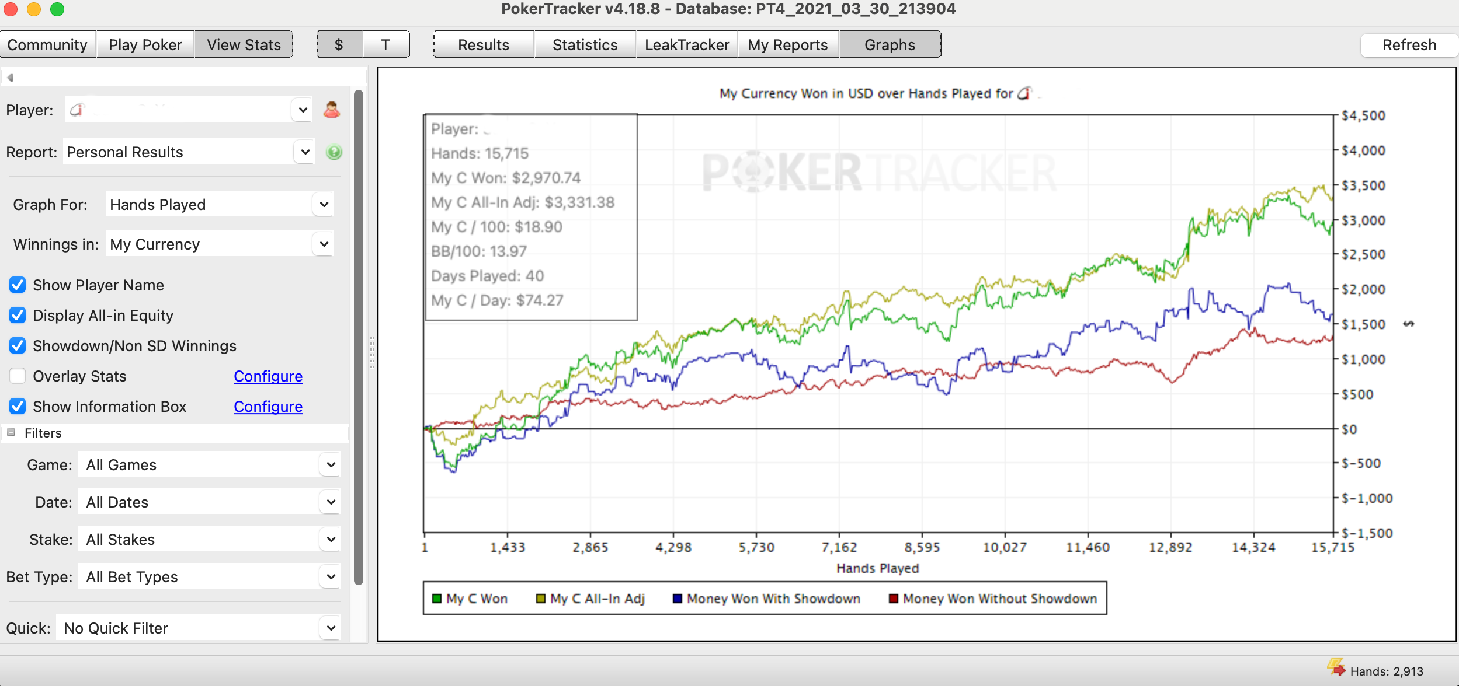
Task: Click the $4,500 y-axis label
Action: 1363,116
